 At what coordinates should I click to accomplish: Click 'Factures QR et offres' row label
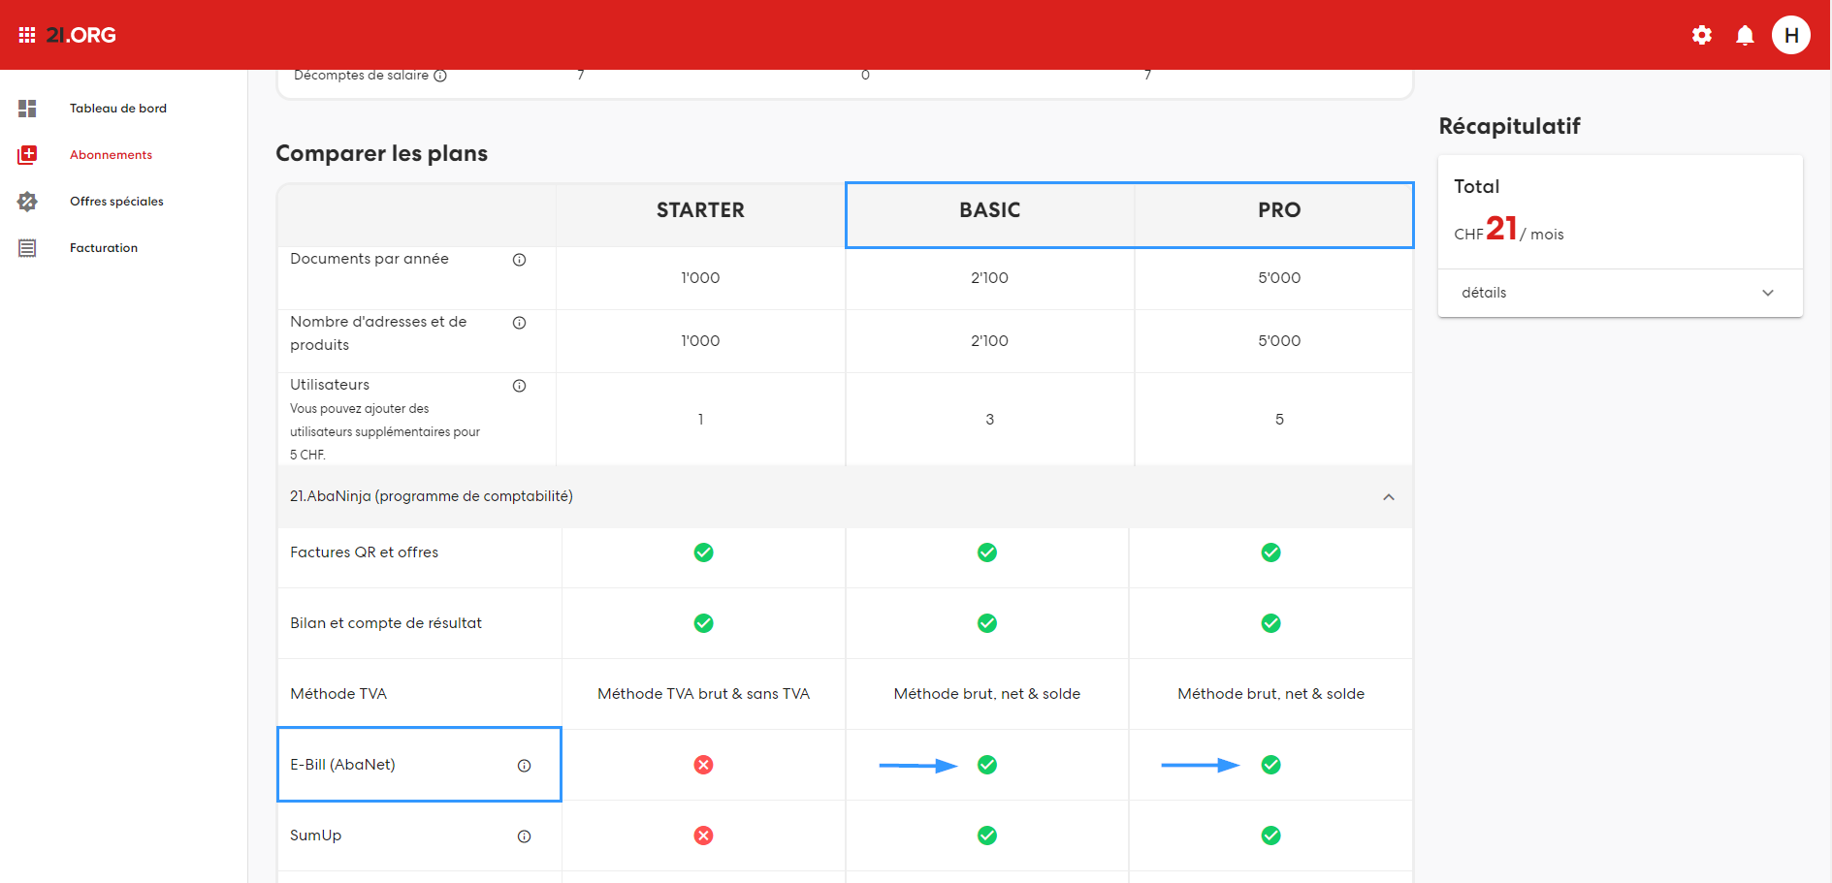pyautogui.click(x=365, y=552)
